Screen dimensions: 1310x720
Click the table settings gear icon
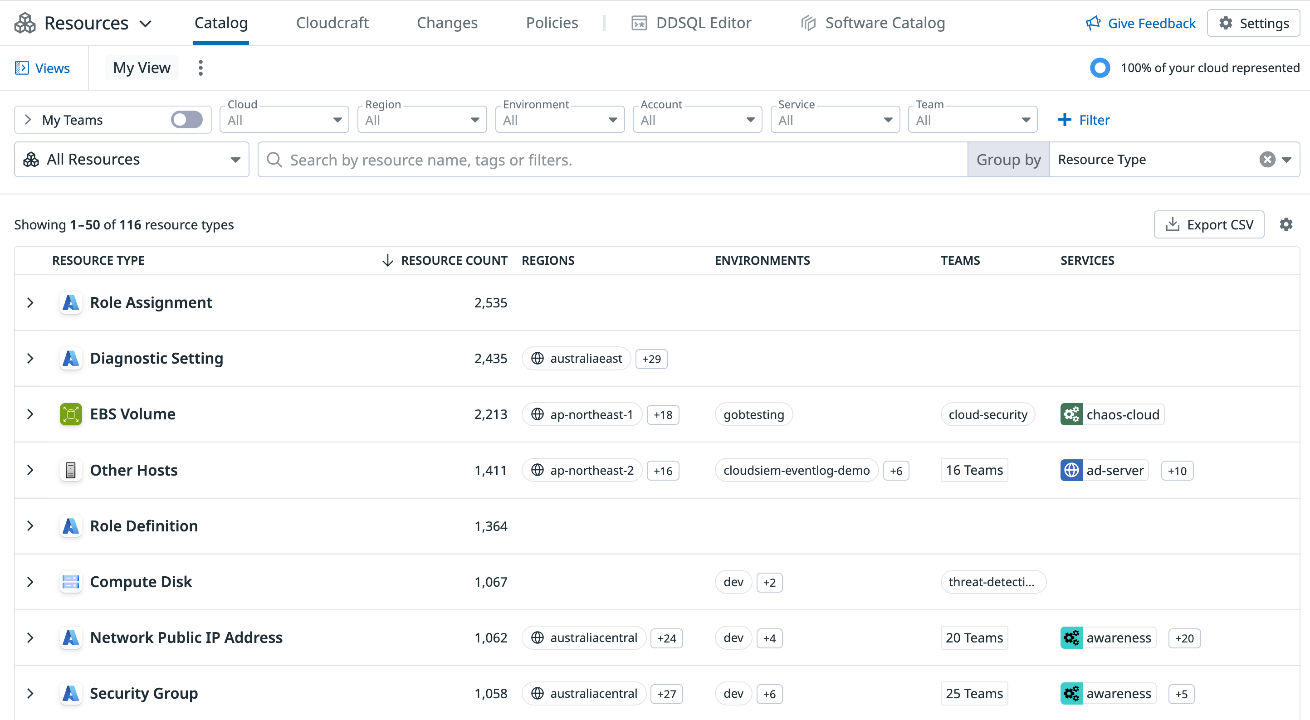click(x=1286, y=224)
